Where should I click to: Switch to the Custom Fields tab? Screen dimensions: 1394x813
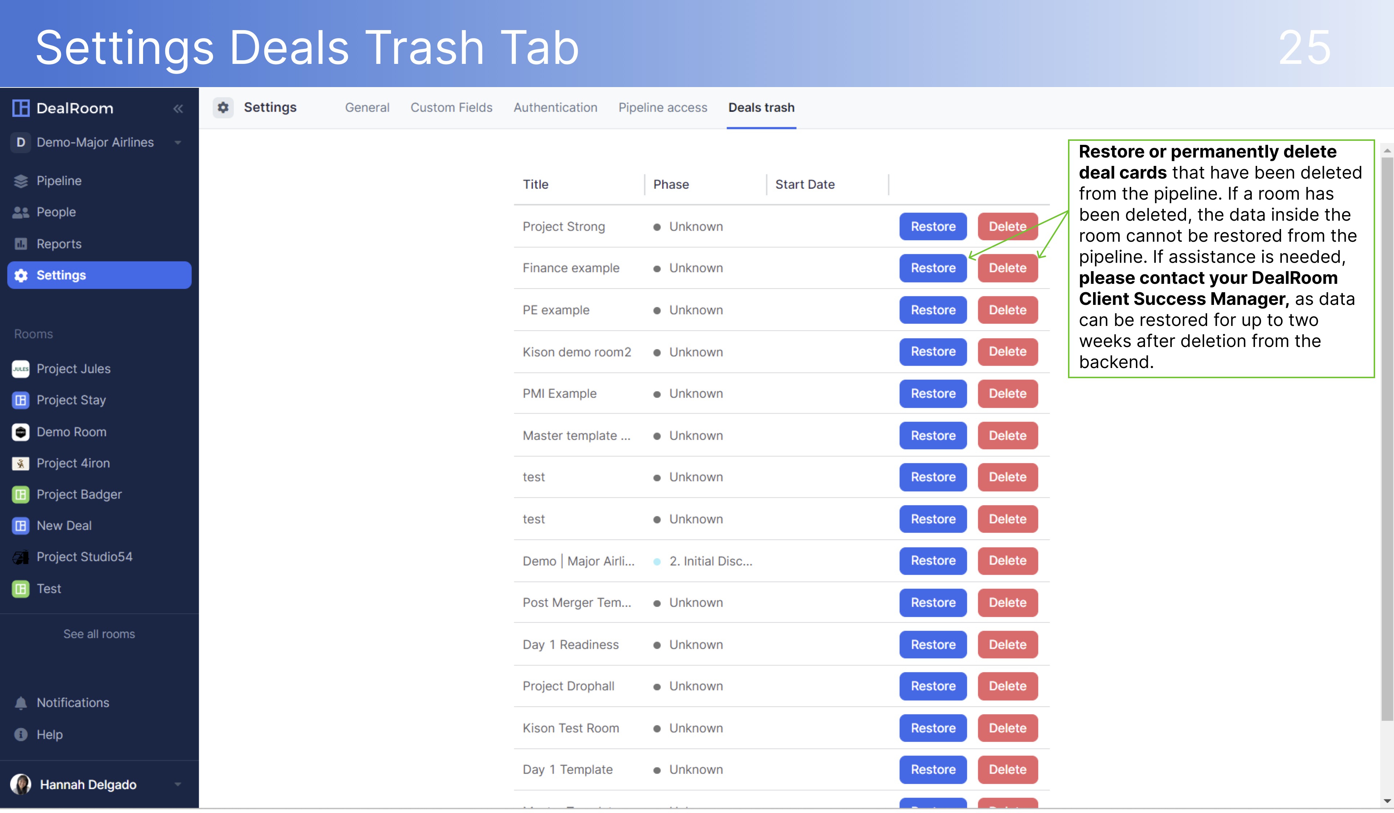click(451, 107)
